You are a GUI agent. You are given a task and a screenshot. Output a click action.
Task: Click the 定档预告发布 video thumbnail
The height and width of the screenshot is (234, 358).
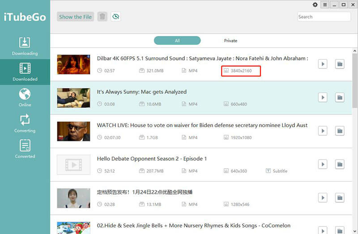point(73,198)
